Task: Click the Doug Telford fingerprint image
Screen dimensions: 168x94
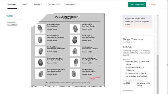Action: click(x=40, y=74)
